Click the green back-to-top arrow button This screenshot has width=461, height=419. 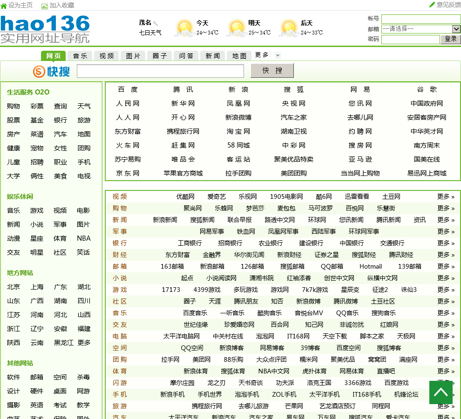point(441,392)
